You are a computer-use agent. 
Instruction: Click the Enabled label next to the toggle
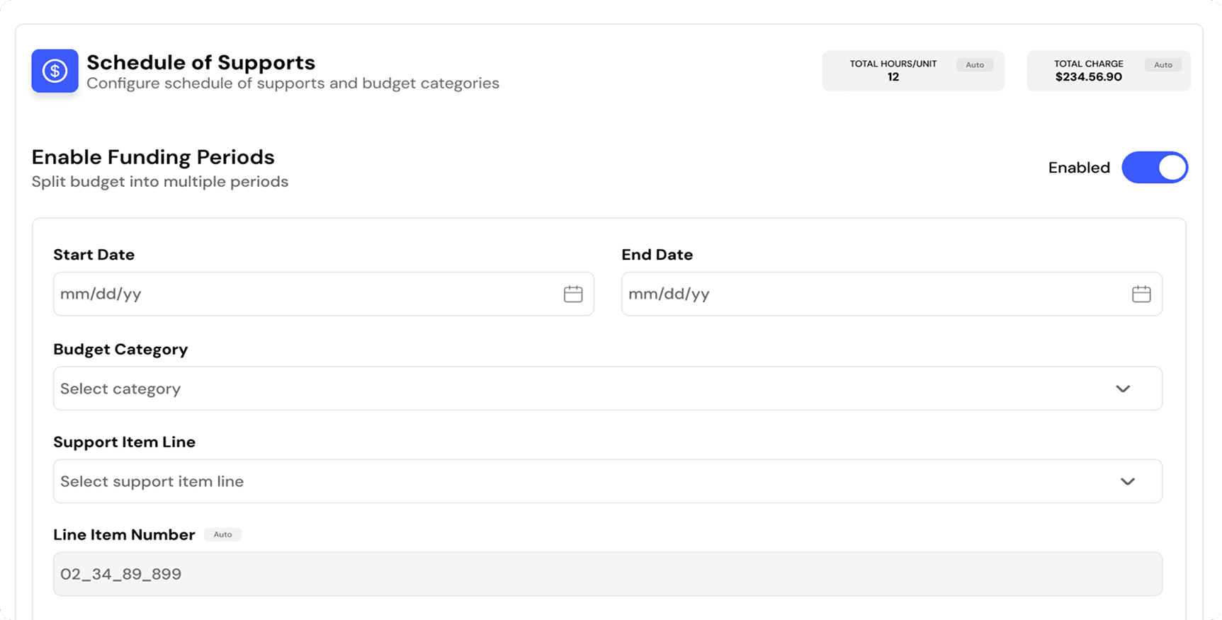(x=1079, y=168)
